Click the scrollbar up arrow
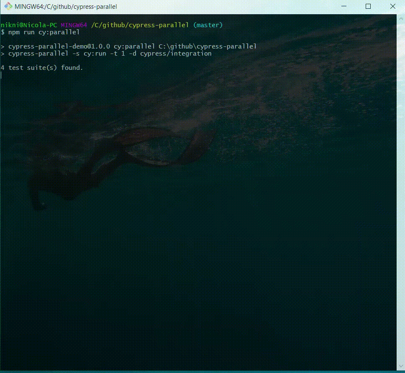The height and width of the screenshot is (373, 405). click(x=400, y=18)
